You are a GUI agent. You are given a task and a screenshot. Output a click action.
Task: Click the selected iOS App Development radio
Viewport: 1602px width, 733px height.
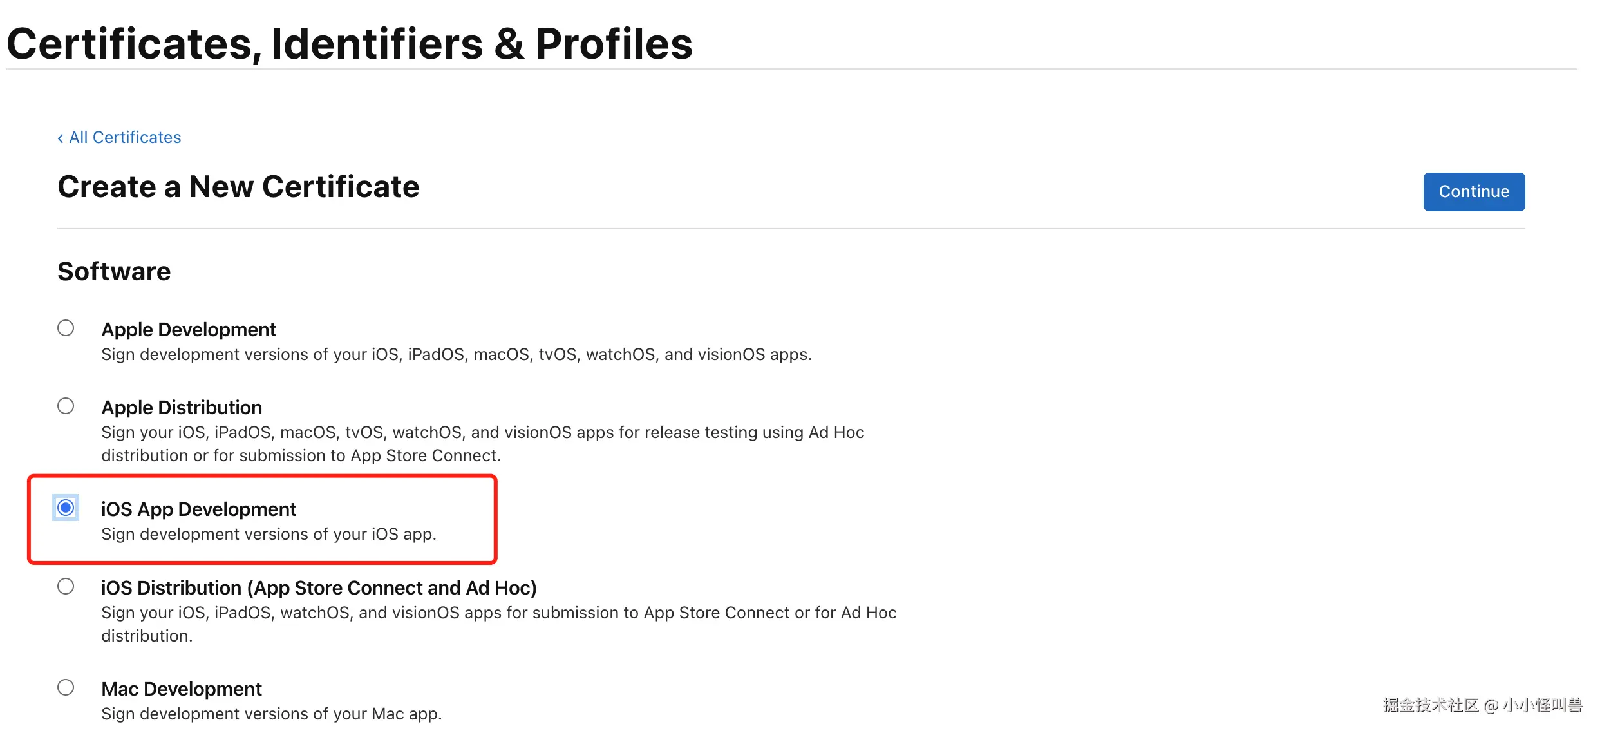click(66, 508)
